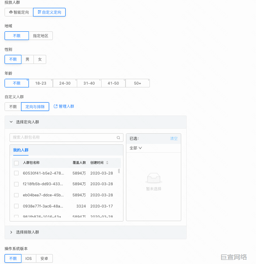Click name text eb04bea7-ddce-45b...
Screen dimensions: 256x264
(x=43, y=195)
